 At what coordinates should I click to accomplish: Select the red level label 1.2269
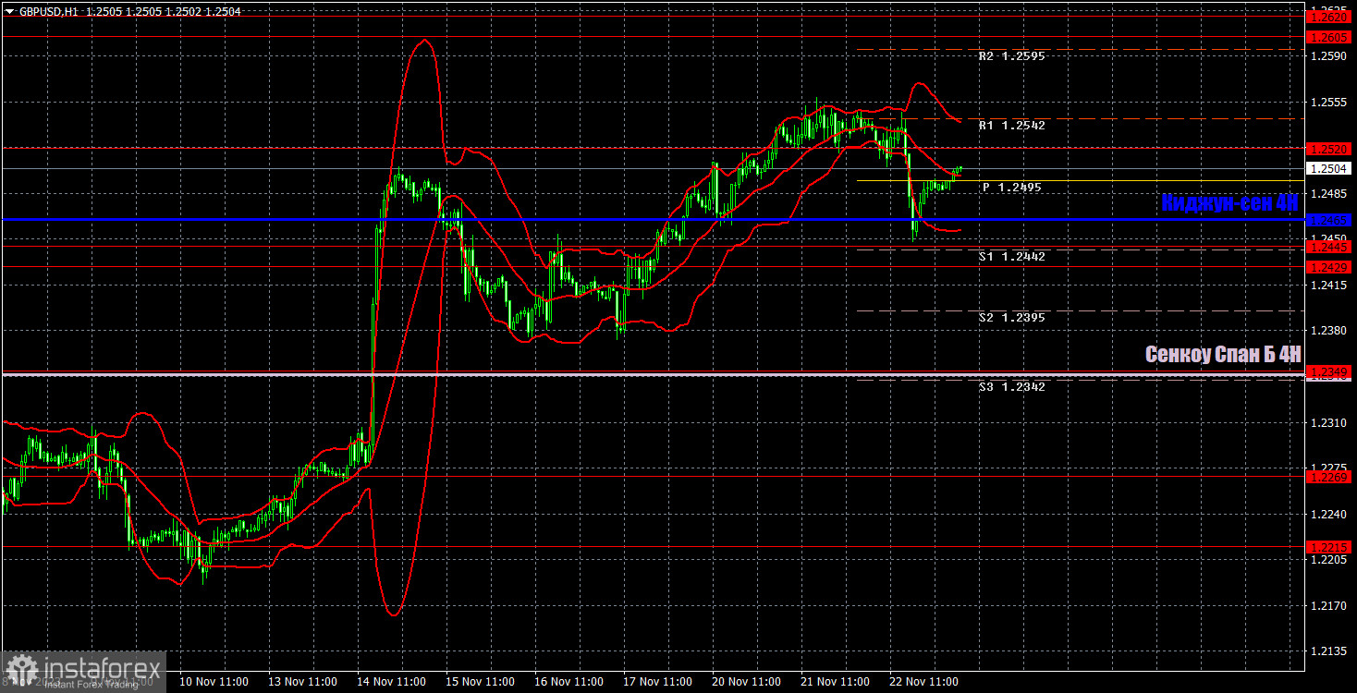point(1329,477)
